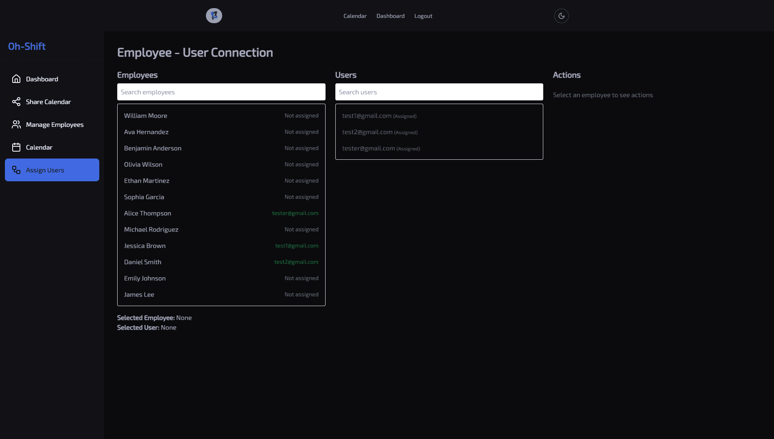
Task: Select the Dashboard home icon in sidebar
Action: click(x=16, y=79)
